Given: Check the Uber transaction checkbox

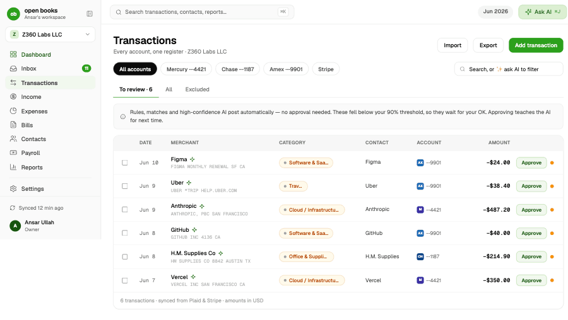Looking at the screenshot, I should pyautogui.click(x=124, y=186).
